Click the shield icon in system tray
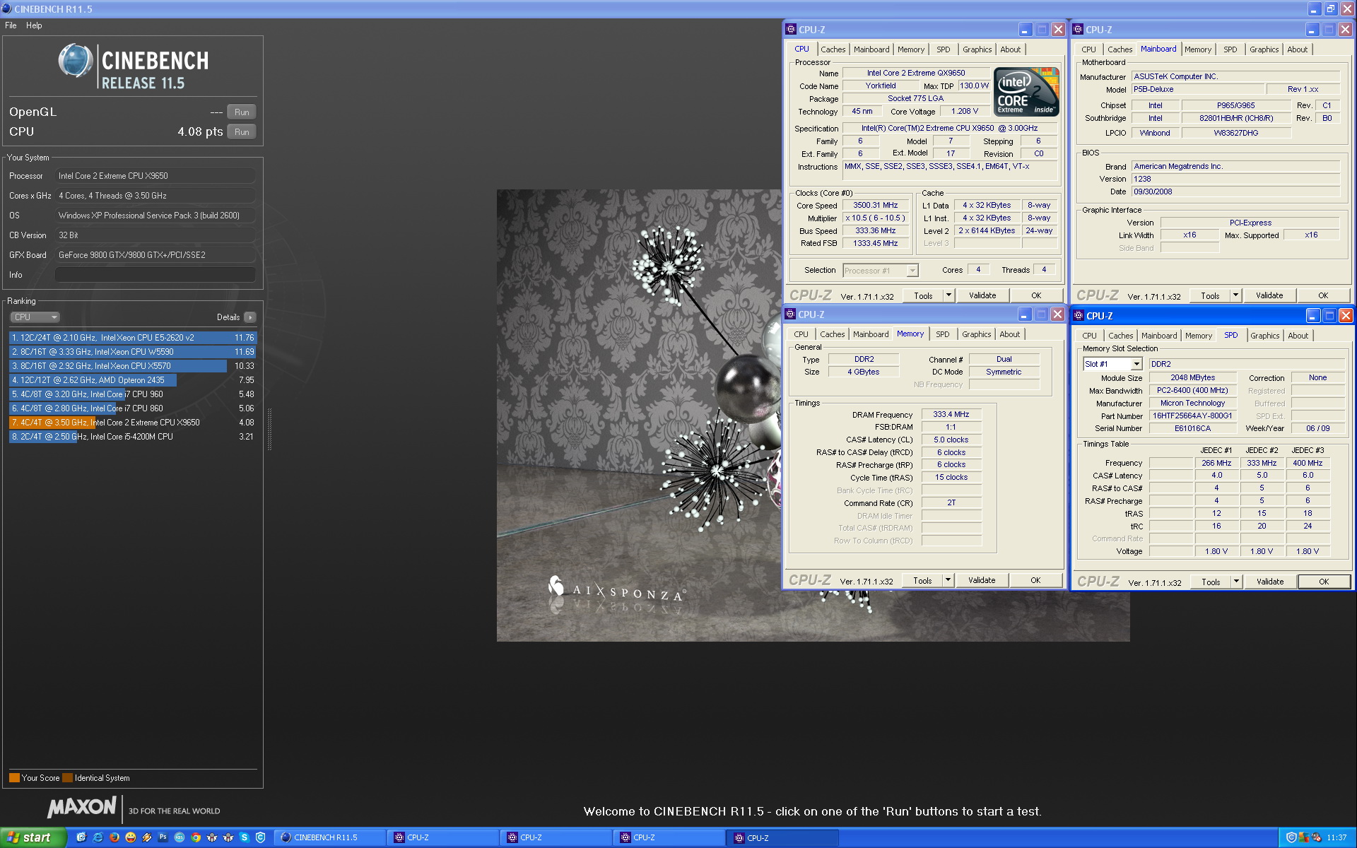The height and width of the screenshot is (848, 1357). 1291,837
